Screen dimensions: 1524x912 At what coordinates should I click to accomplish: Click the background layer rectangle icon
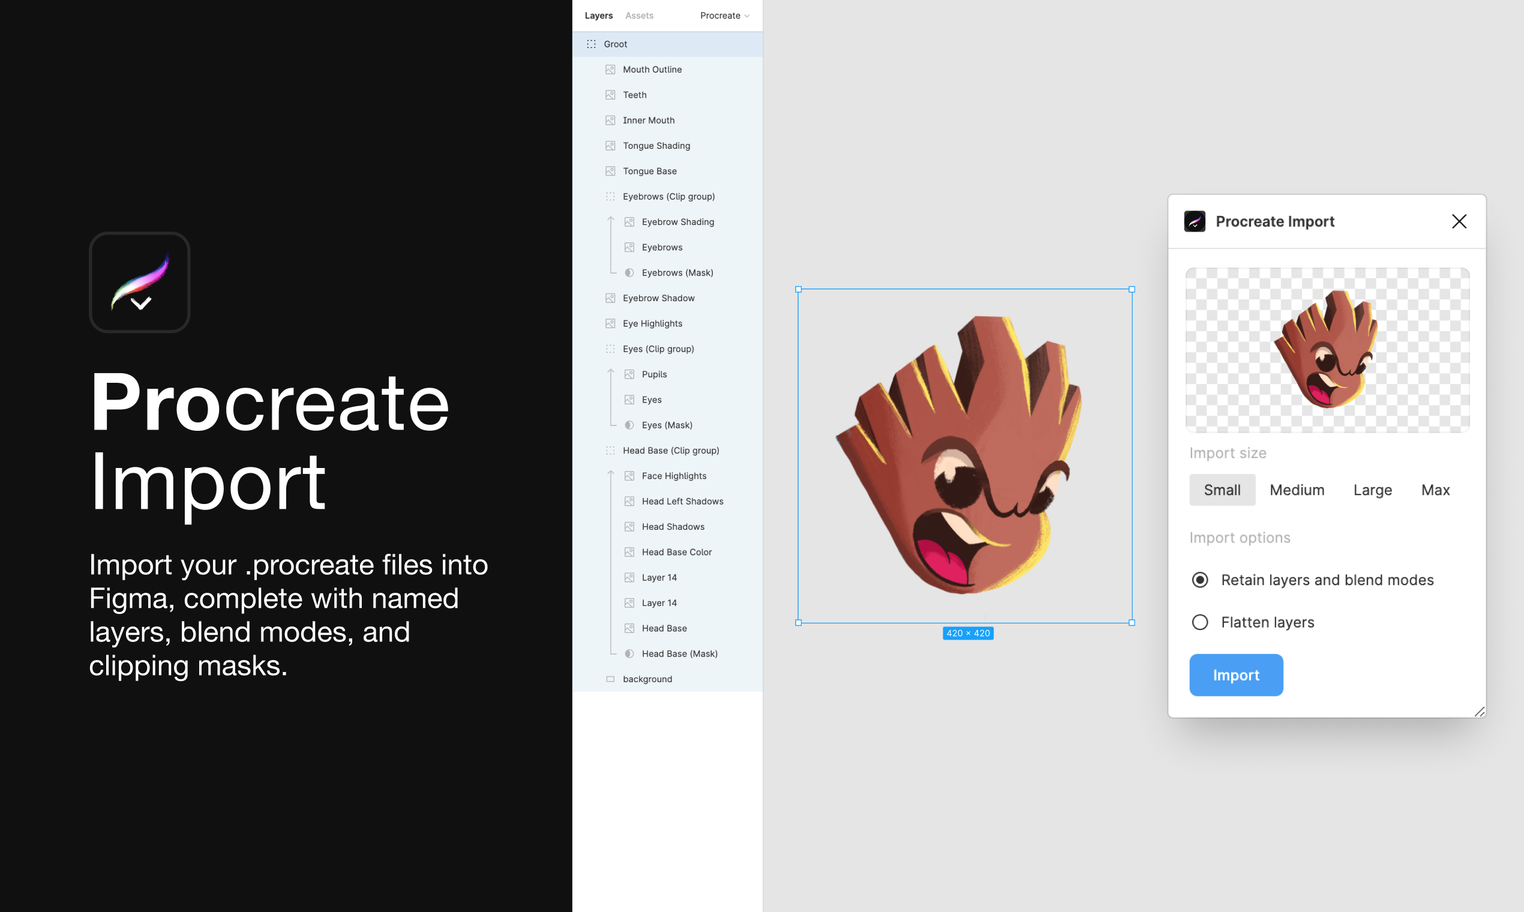(610, 679)
